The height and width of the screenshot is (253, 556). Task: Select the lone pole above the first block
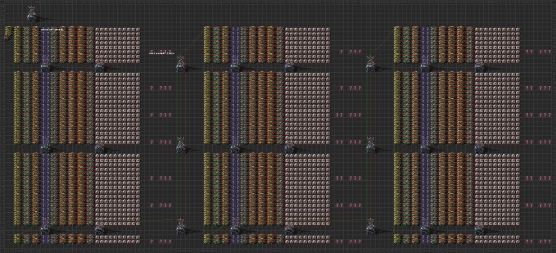[x=32, y=14]
